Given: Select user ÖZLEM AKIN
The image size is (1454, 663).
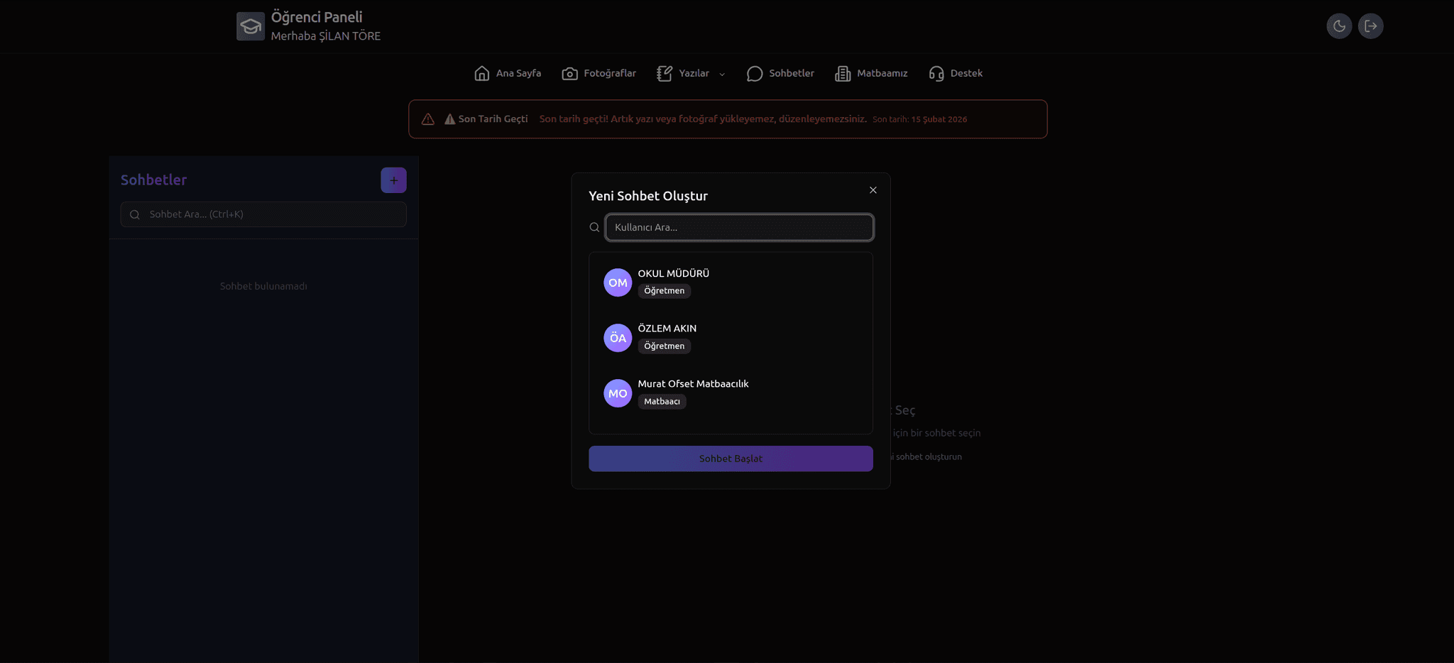Looking at the screenshot, I should tap(731, 338).
